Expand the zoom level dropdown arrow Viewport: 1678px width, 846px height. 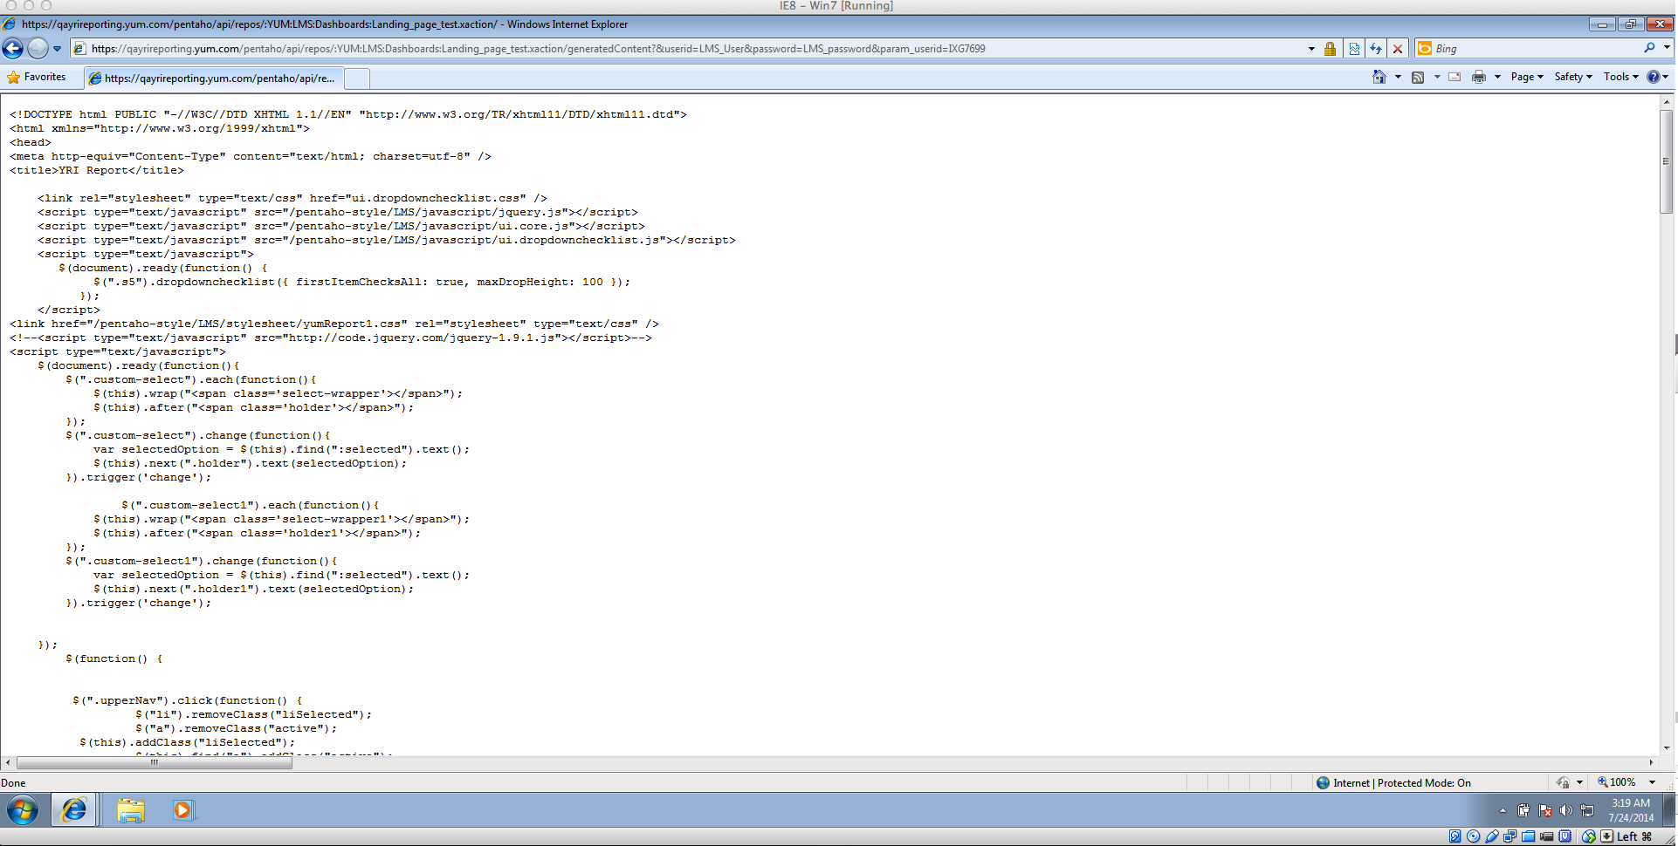point(1652,782)
